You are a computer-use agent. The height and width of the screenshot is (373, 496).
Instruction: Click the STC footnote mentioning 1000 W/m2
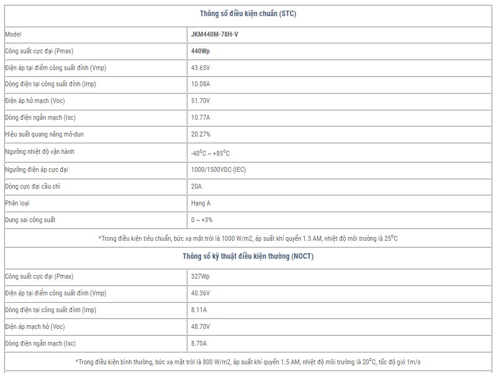coord(248,238)
